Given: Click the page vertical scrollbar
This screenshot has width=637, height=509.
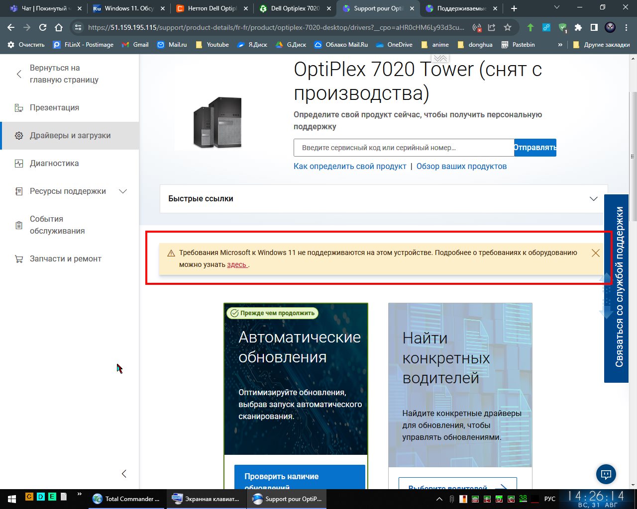Looking at the screenshot, I should click(x=633, y=156).
